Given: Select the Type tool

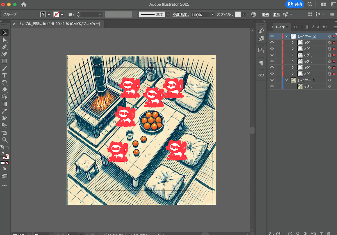Looking at the screenshot, I should click(4, 75).
